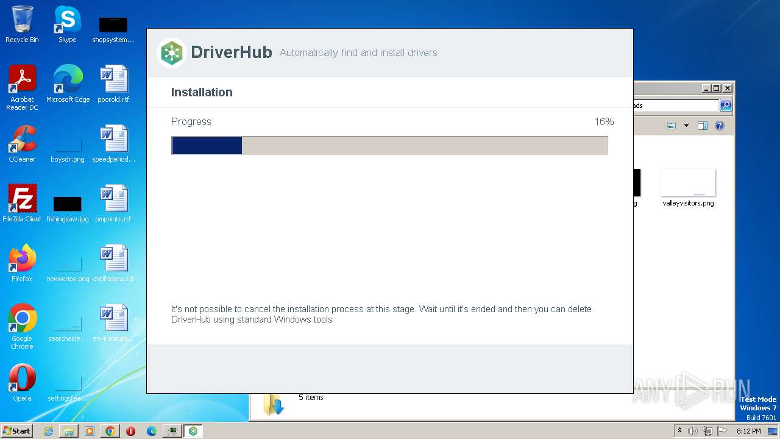The image size is (780, 439).
Task: Click the Downloads folder icon in details pane
Action: coord(274,405)
